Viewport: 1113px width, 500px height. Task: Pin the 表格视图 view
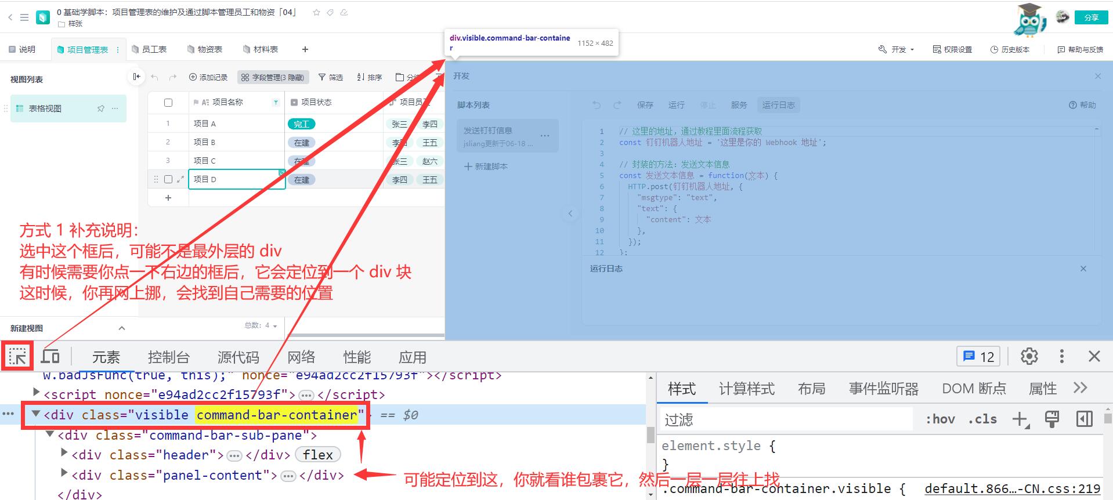(100, 108)
